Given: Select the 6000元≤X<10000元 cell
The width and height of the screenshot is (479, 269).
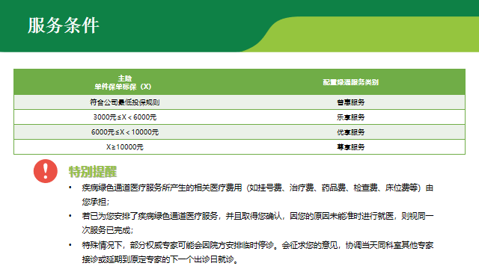Looking at the screenshot, I should 125,132.
